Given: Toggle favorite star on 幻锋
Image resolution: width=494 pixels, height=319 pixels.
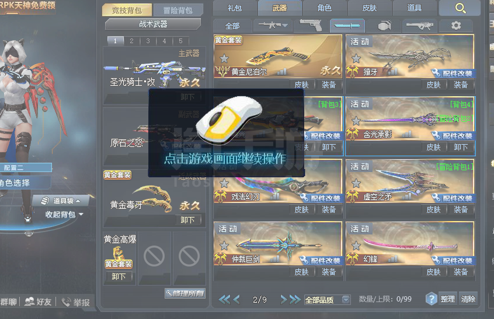Looking at the screenshot, I should (356, 246).
